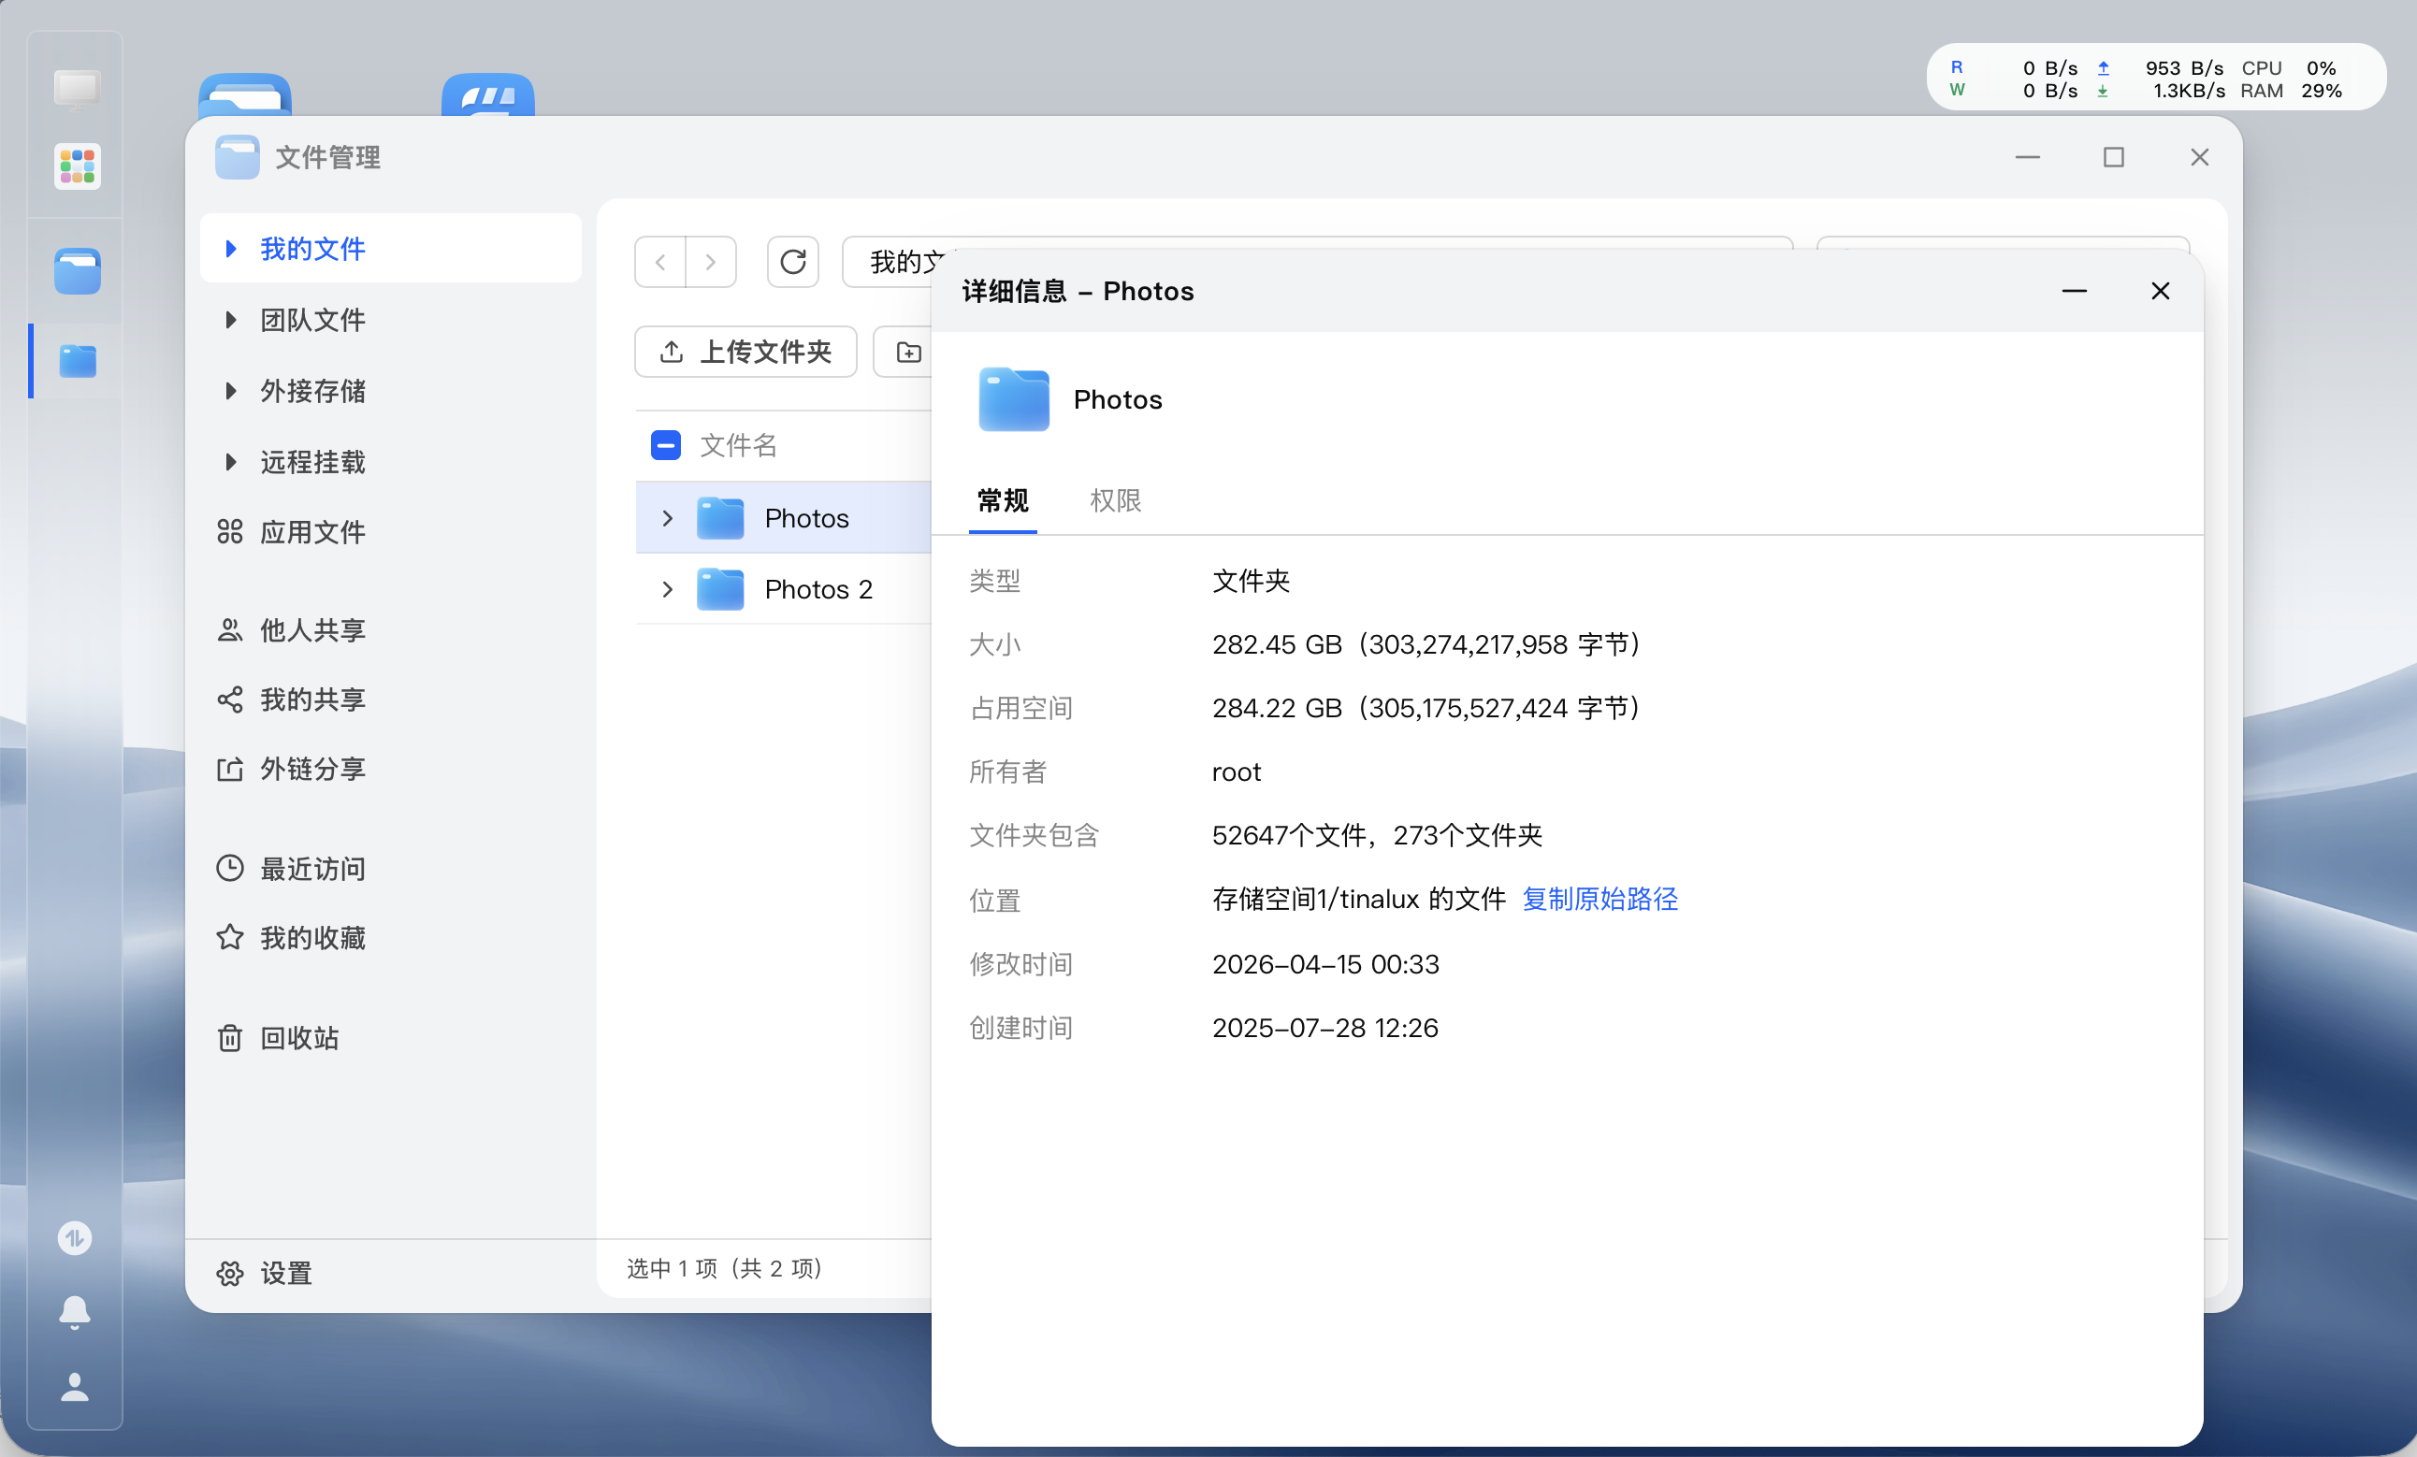Viewport: 2417px width, 1457px height.
Task: Open 回收站 from the sidebar
Action: click(x=299, y=1037)
